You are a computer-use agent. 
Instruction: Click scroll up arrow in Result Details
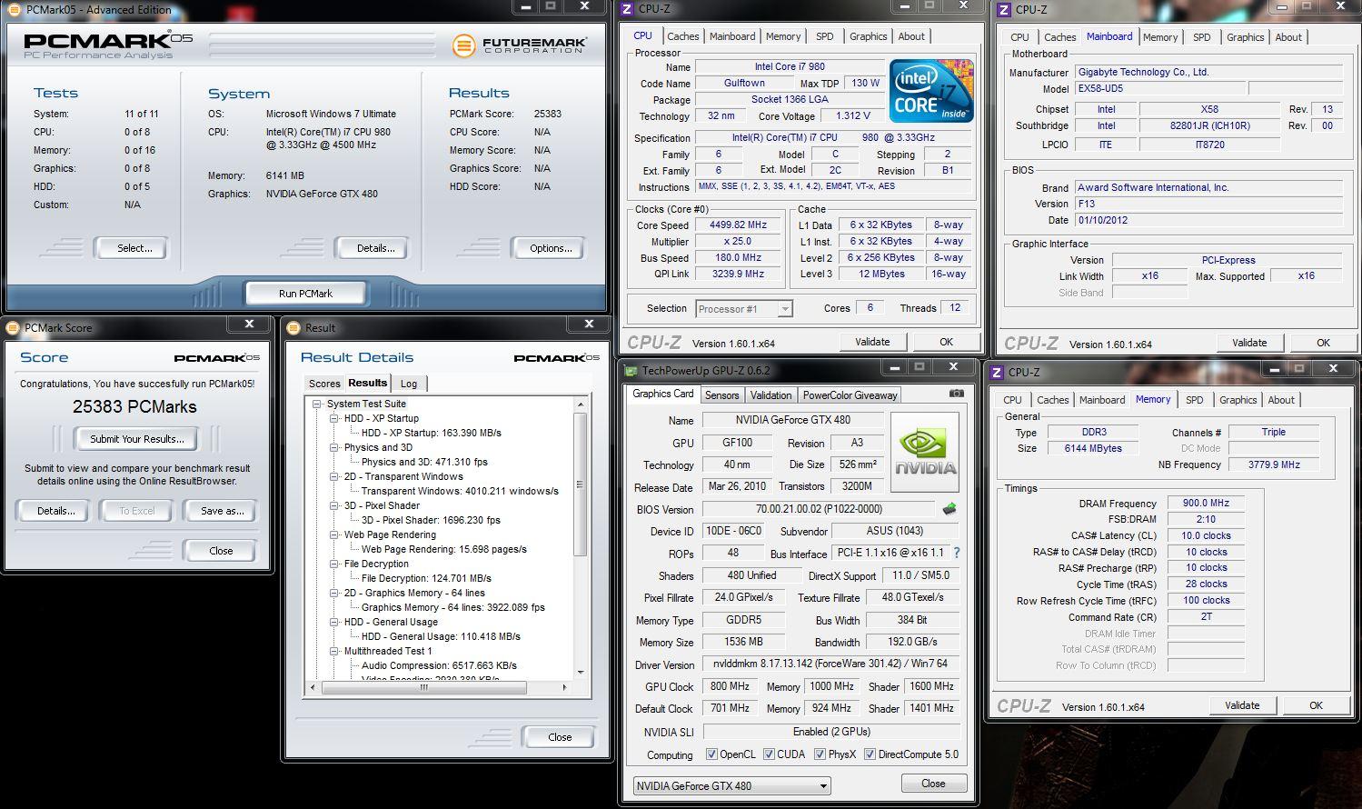coord(581,404)
